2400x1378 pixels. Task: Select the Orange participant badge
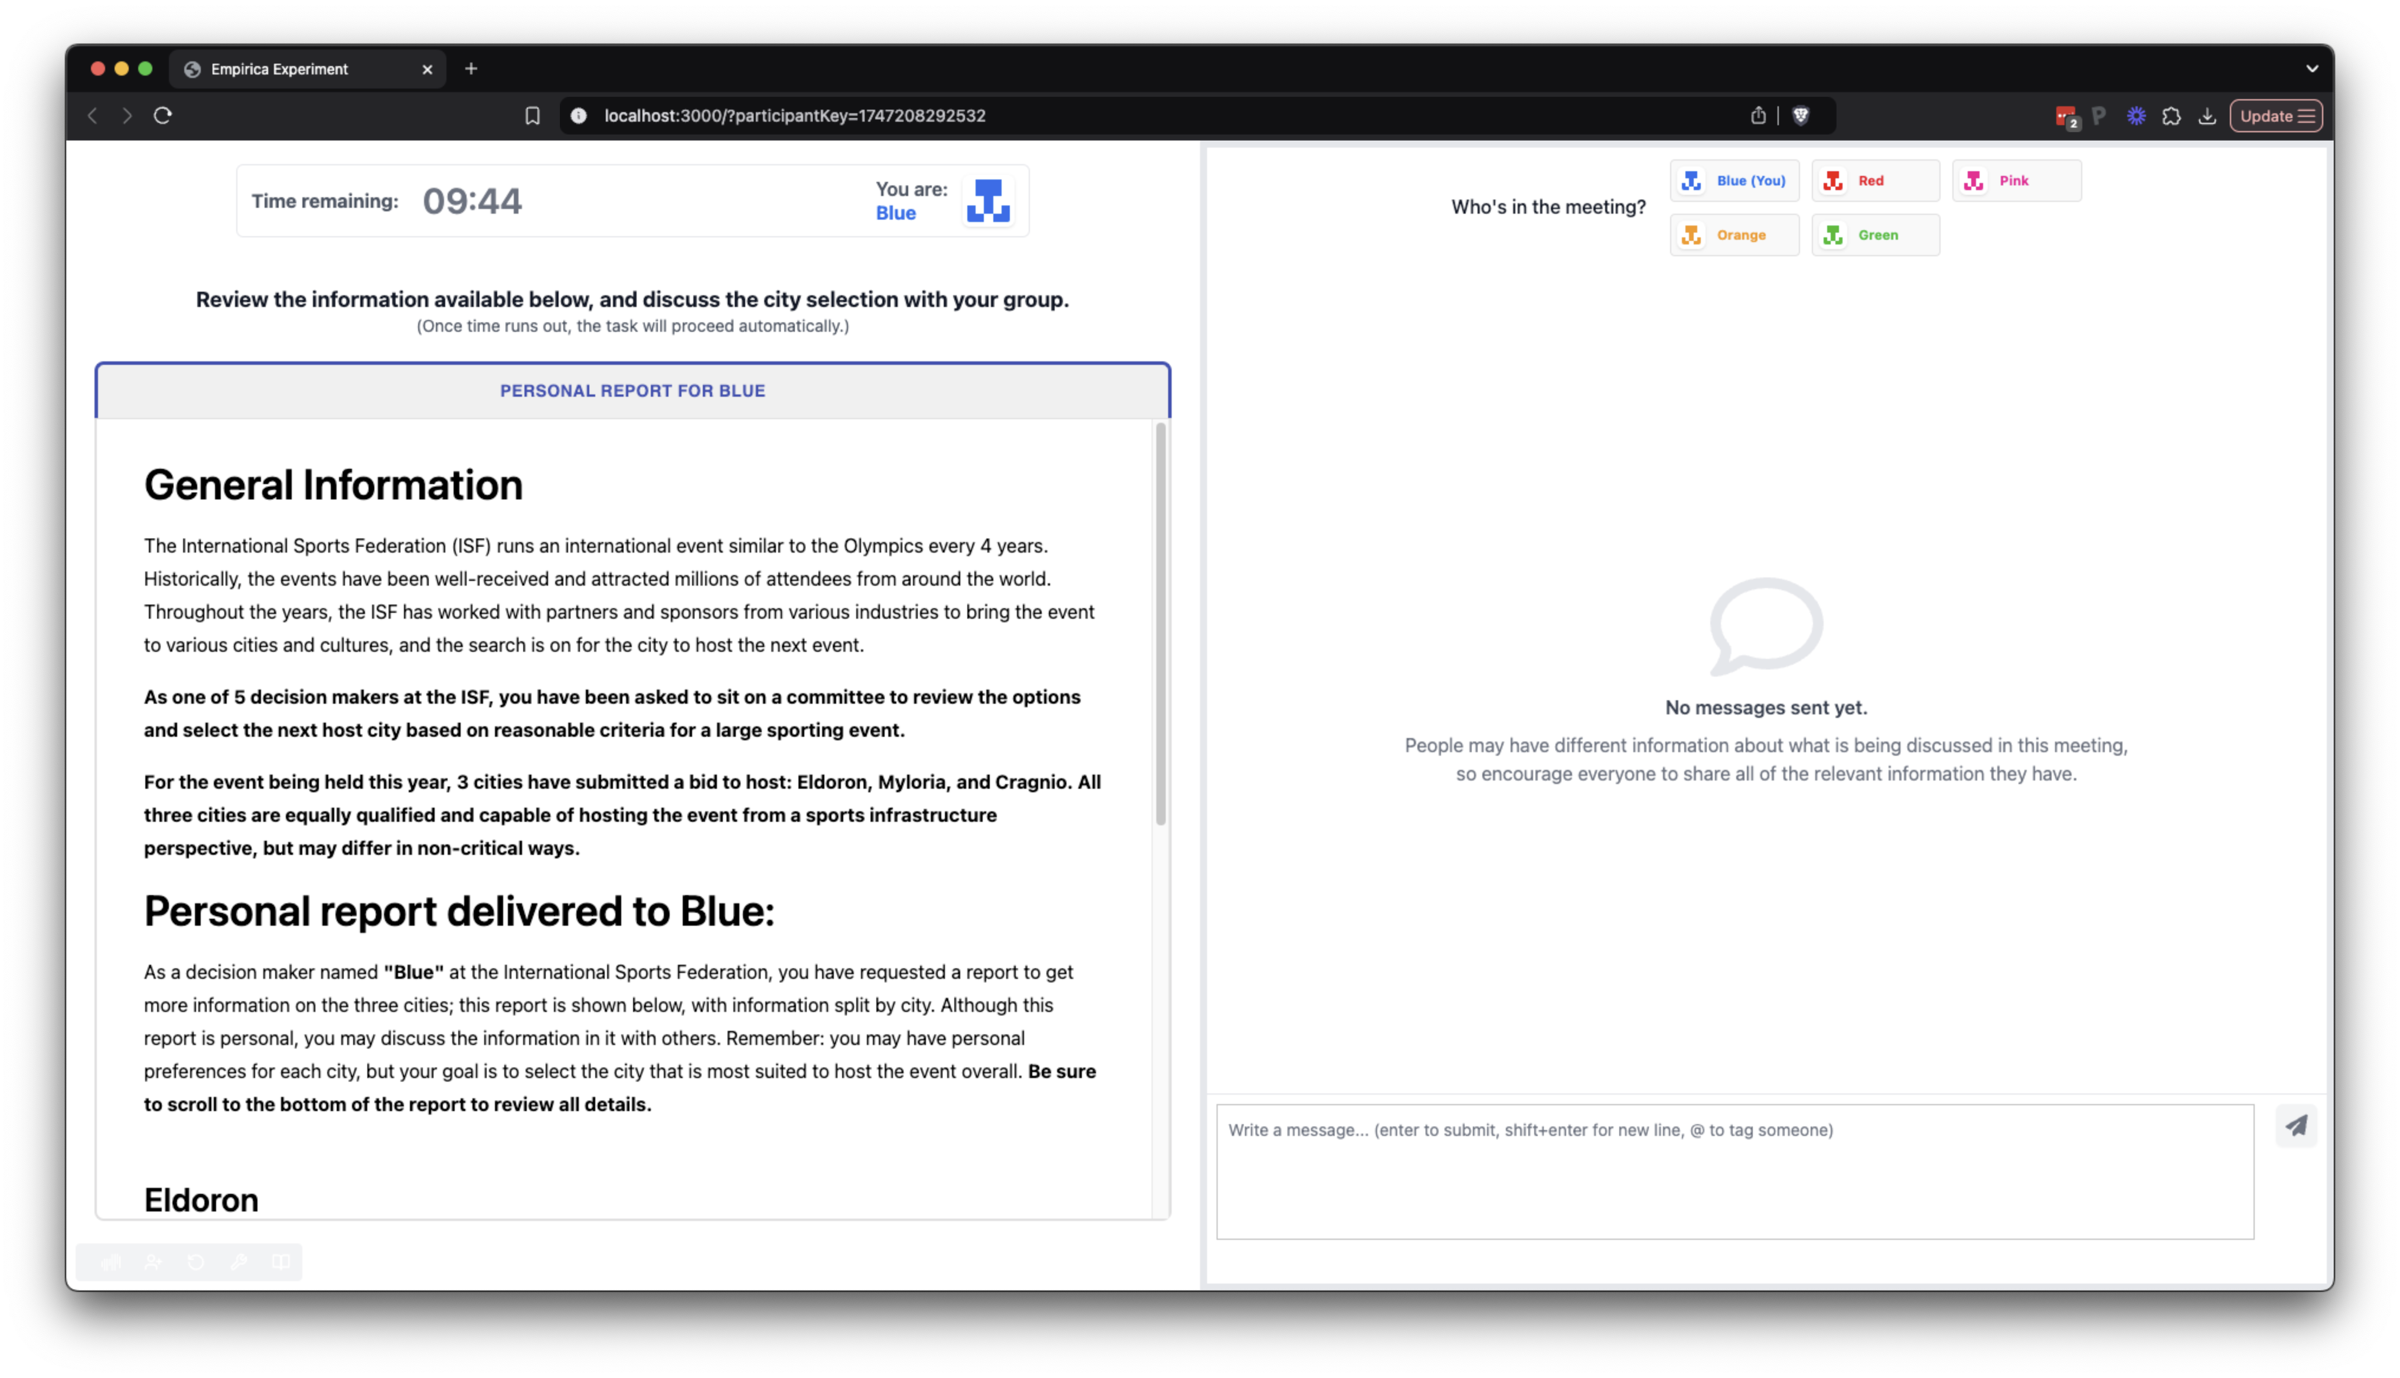pos(1734,235)
